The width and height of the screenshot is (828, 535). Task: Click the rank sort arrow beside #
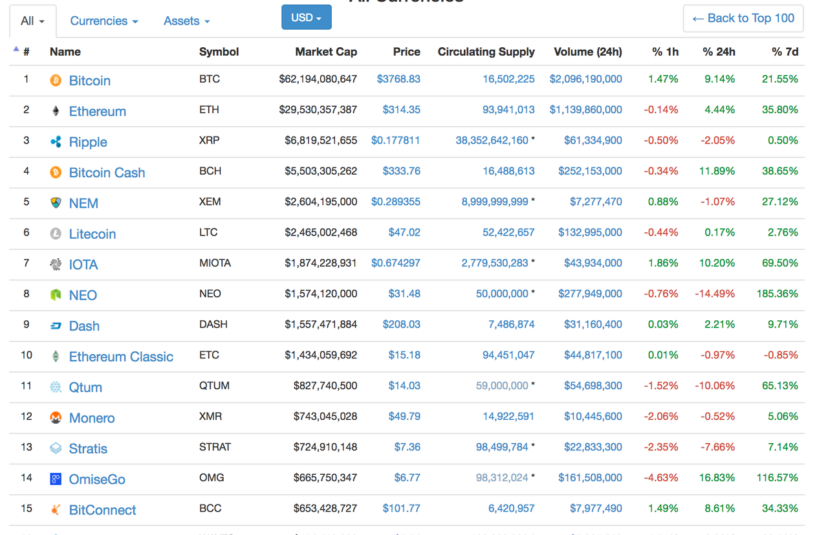[x=16, y=49]
